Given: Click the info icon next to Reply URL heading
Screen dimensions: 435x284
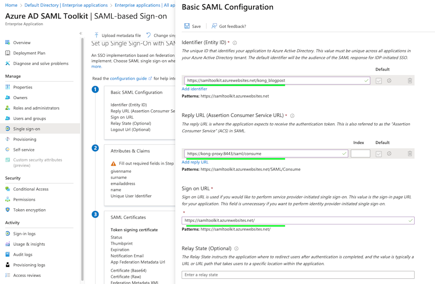Looking at the screenshot, I should (292, 115).
